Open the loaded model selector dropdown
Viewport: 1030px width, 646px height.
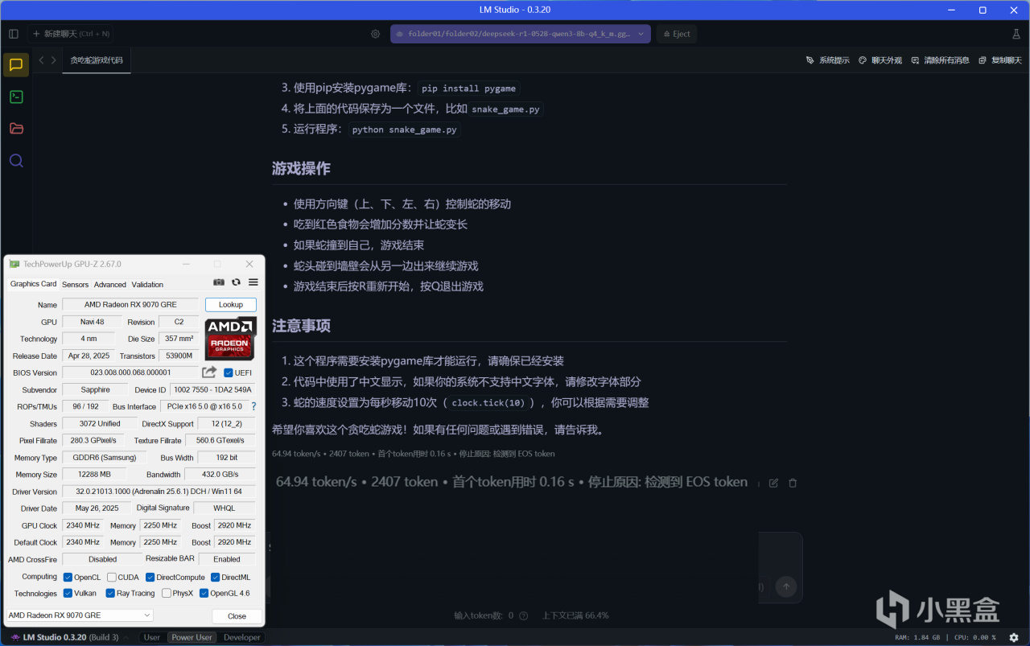521,34
